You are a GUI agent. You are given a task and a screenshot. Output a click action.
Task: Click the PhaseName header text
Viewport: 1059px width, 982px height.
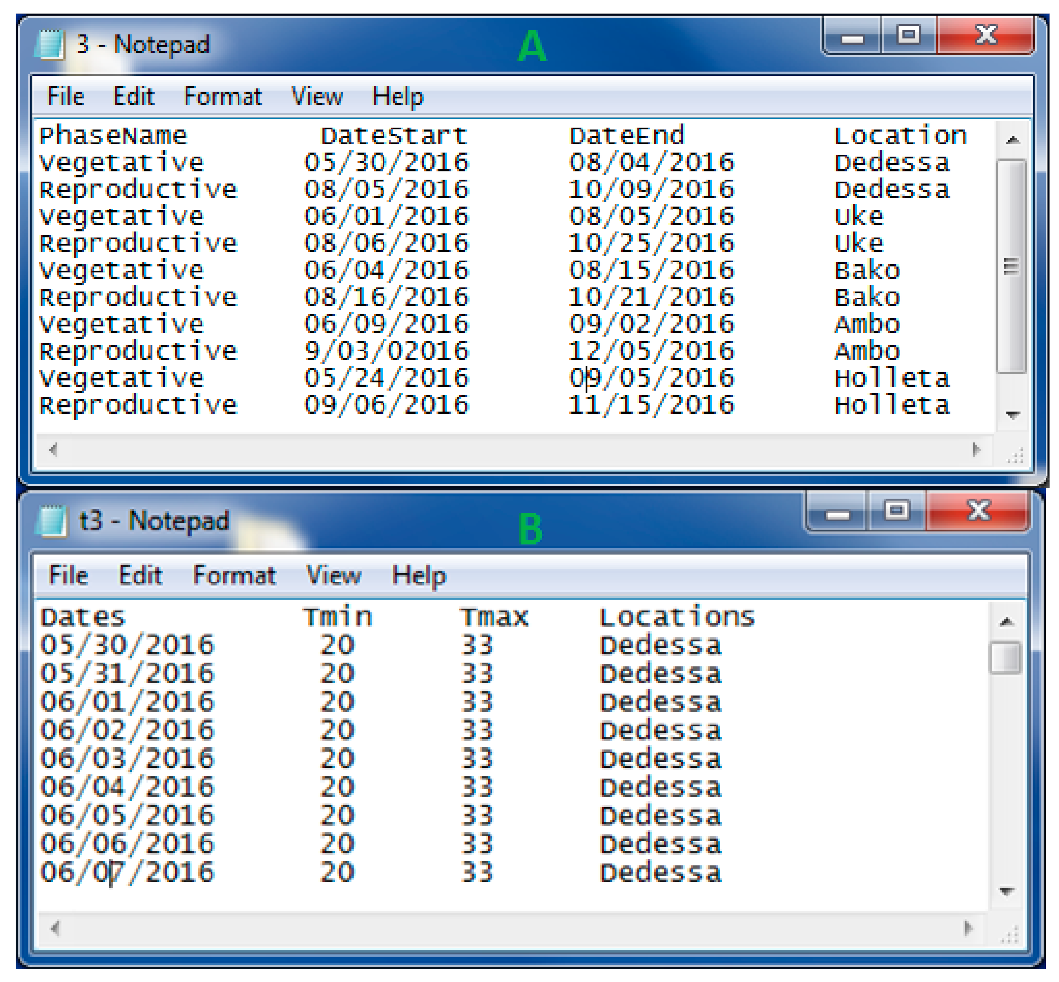(113, 136)
